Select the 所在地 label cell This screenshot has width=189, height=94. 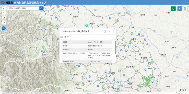click(75, 46)
